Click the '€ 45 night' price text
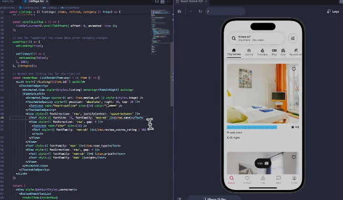This screenshot has height=200, width=343. pos(233,138)
